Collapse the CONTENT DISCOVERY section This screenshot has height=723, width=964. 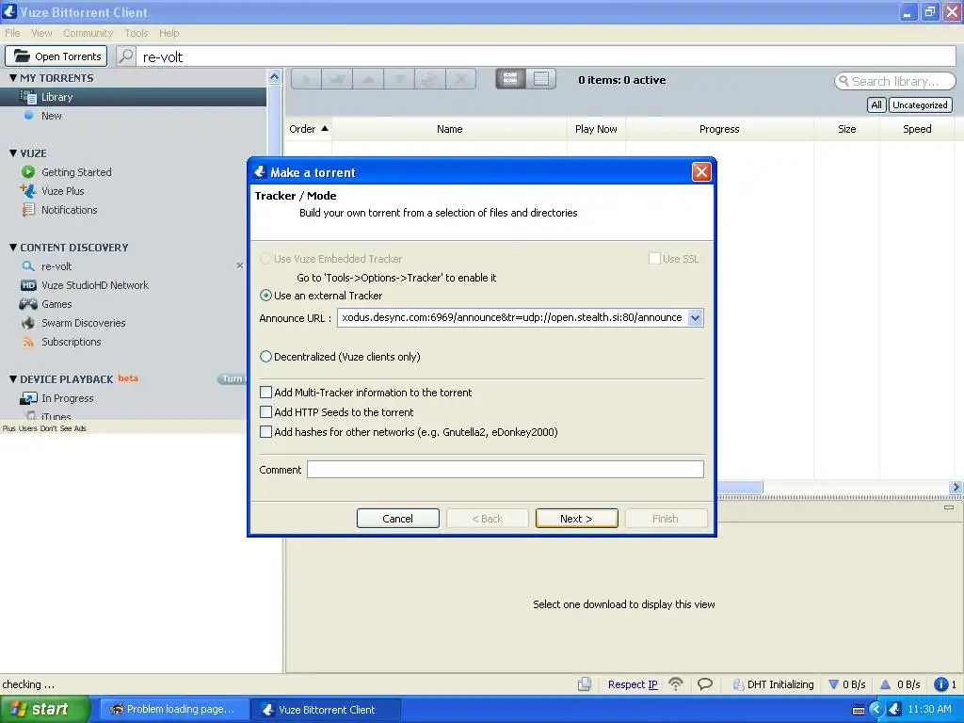[x=13, y=248]
